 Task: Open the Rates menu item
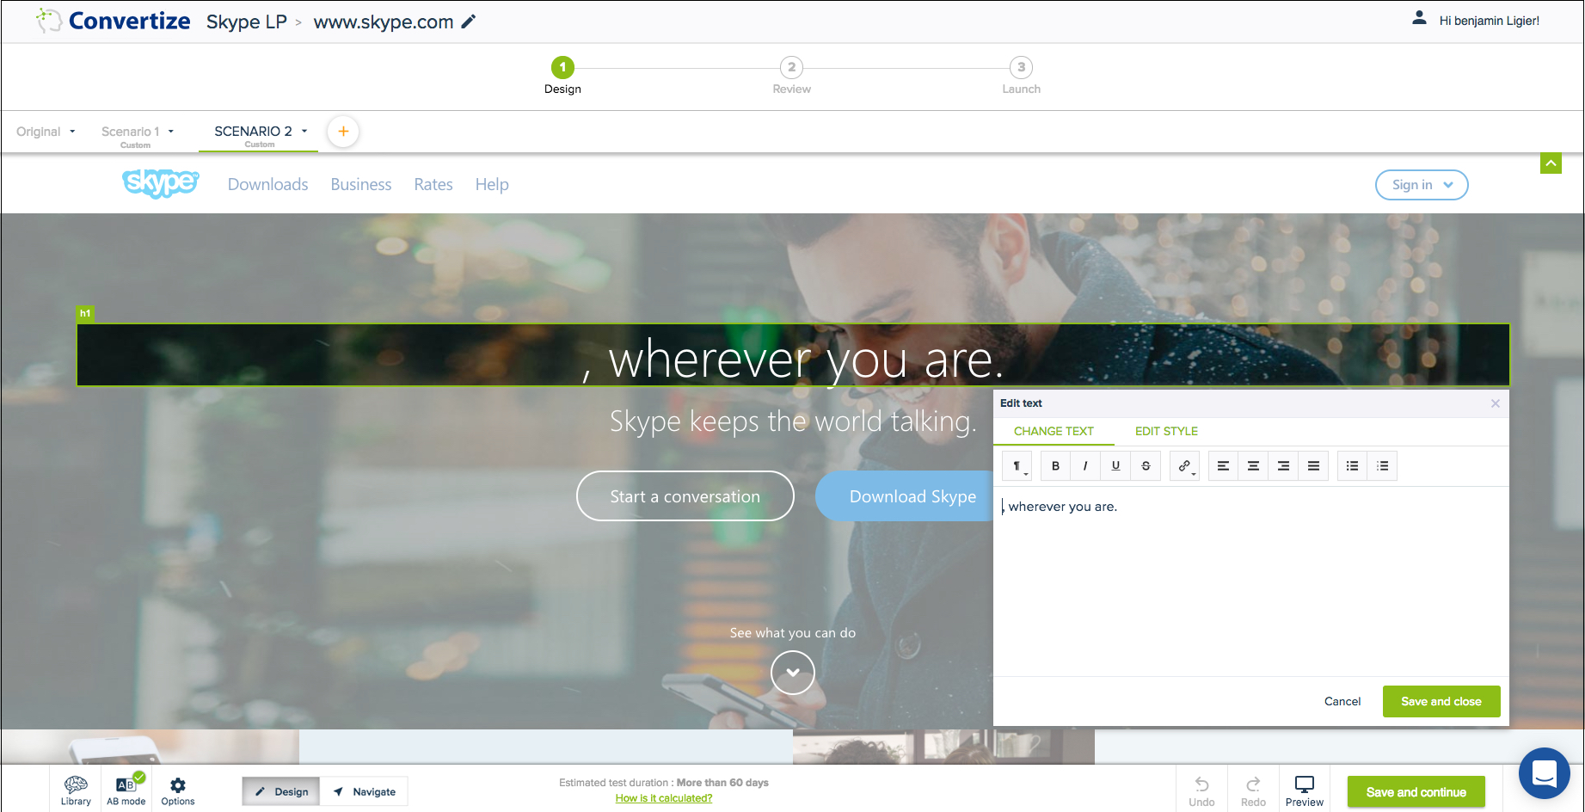(x=433, y=184)
